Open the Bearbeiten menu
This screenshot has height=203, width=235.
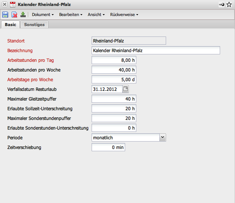70,15
